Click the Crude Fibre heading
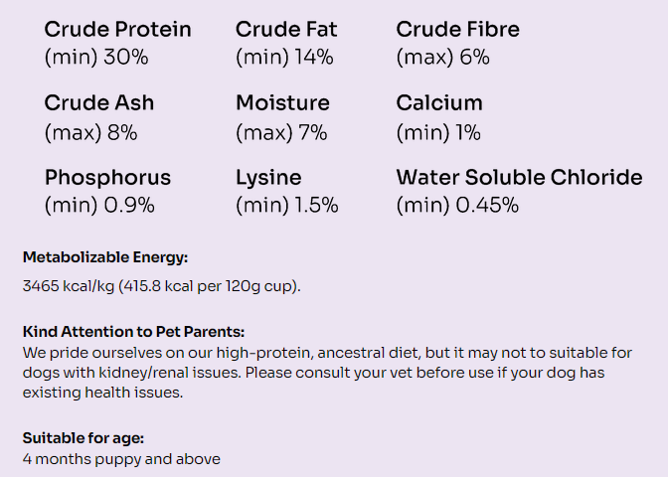 click(457, 30)
